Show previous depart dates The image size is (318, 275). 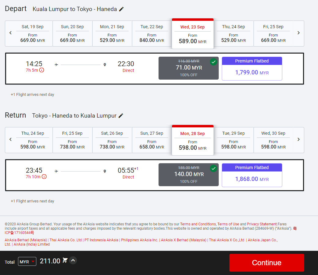click(x=10, y=33)
